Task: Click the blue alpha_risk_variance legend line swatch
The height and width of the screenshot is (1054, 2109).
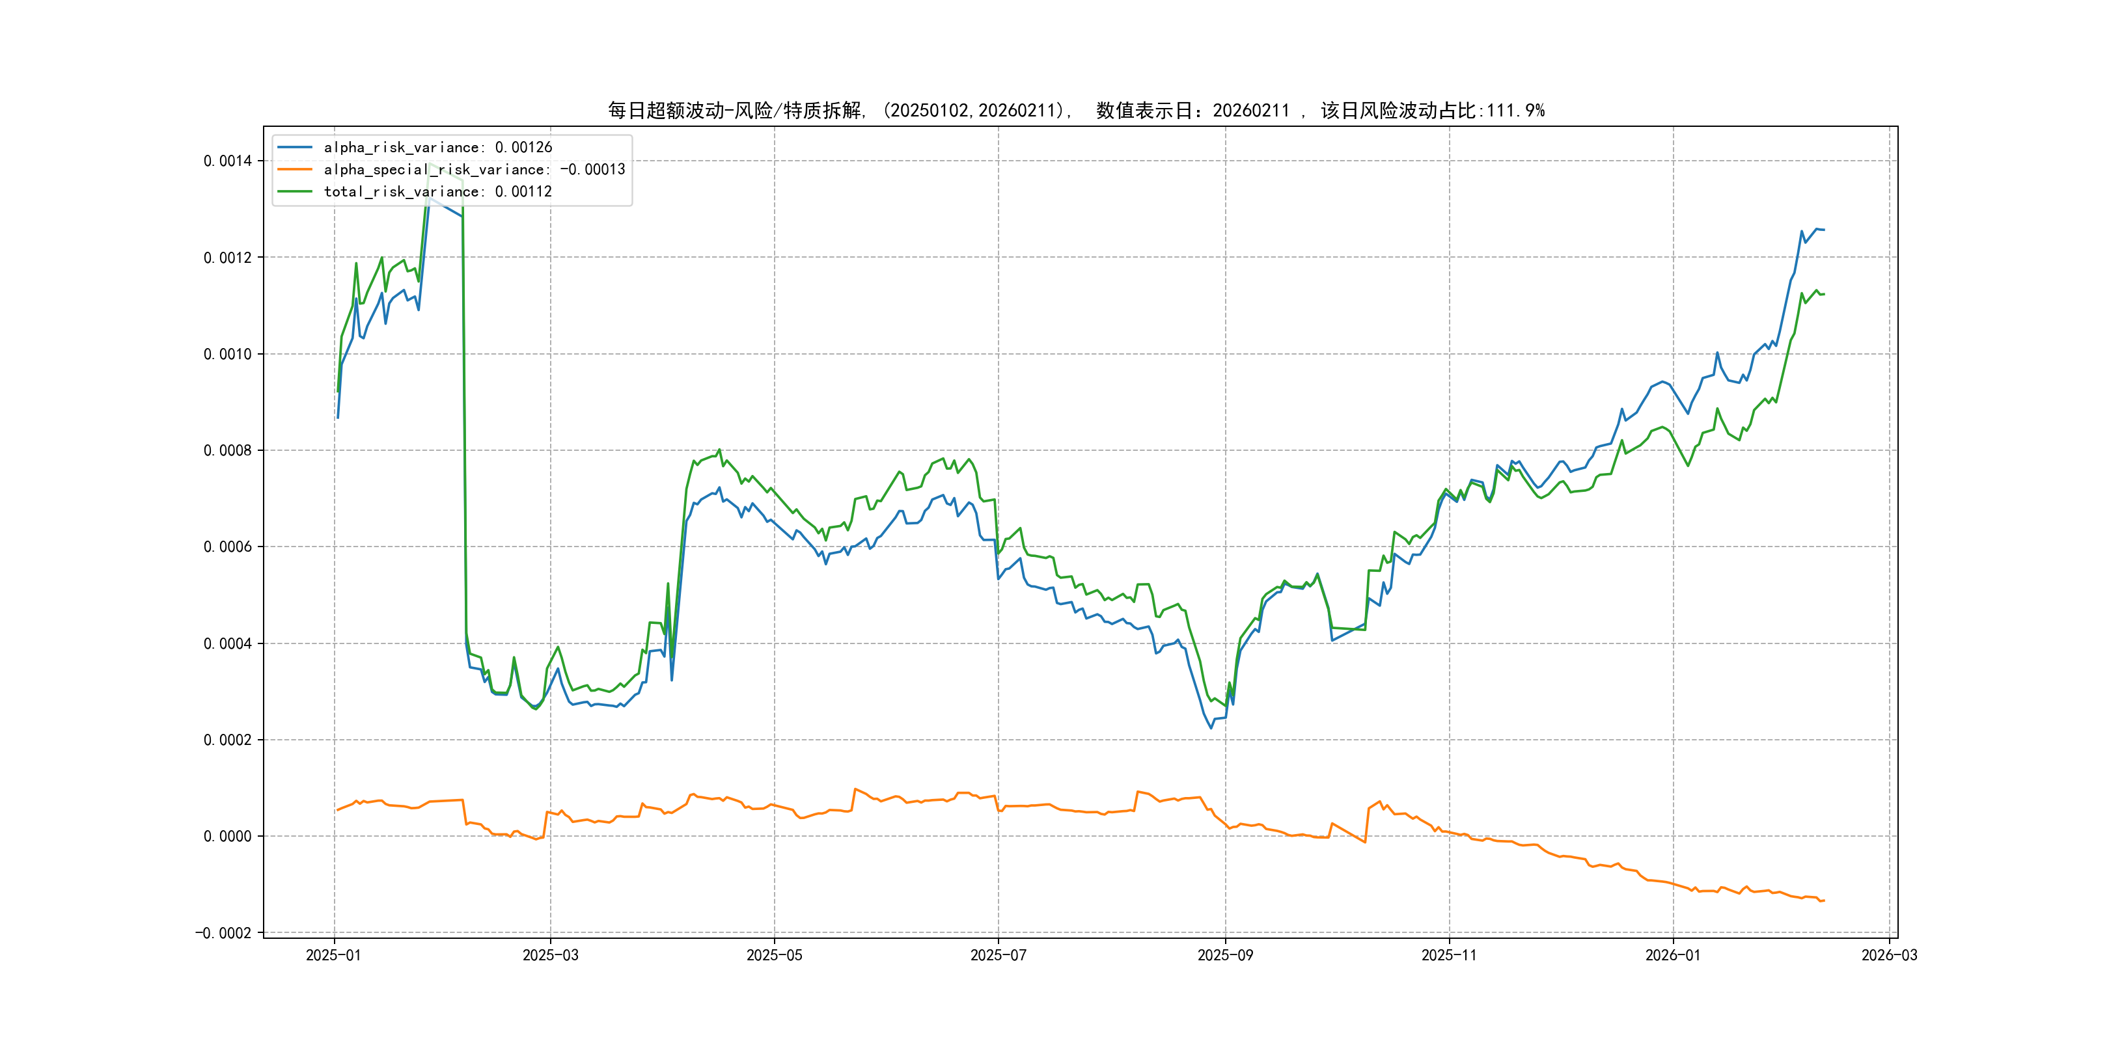Action: click(x=295, y=147)
